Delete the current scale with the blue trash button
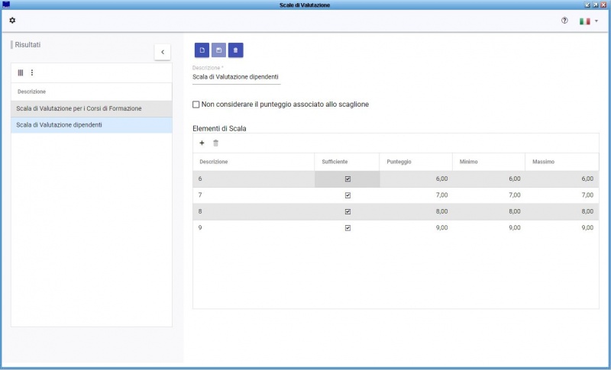Viewport: 611px width, 370px height. (235, 50)
